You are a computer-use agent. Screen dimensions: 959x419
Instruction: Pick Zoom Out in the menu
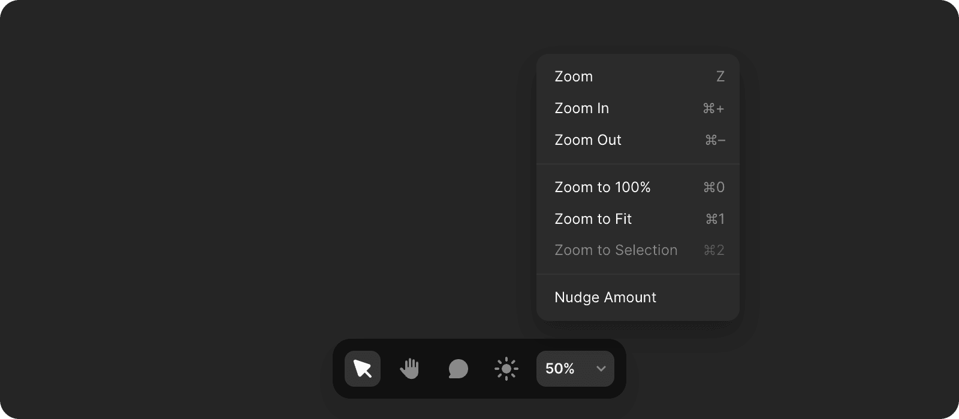coord(588,140)
